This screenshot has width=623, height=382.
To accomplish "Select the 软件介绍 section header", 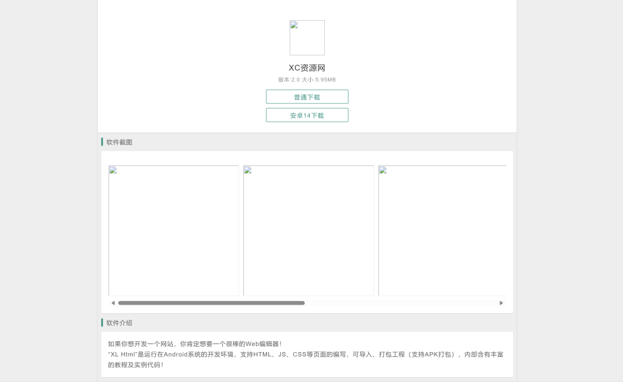I will point(119,323).
